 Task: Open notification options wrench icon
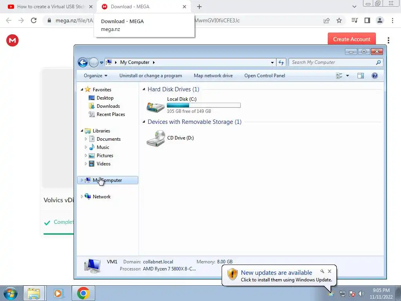[322, 271]
